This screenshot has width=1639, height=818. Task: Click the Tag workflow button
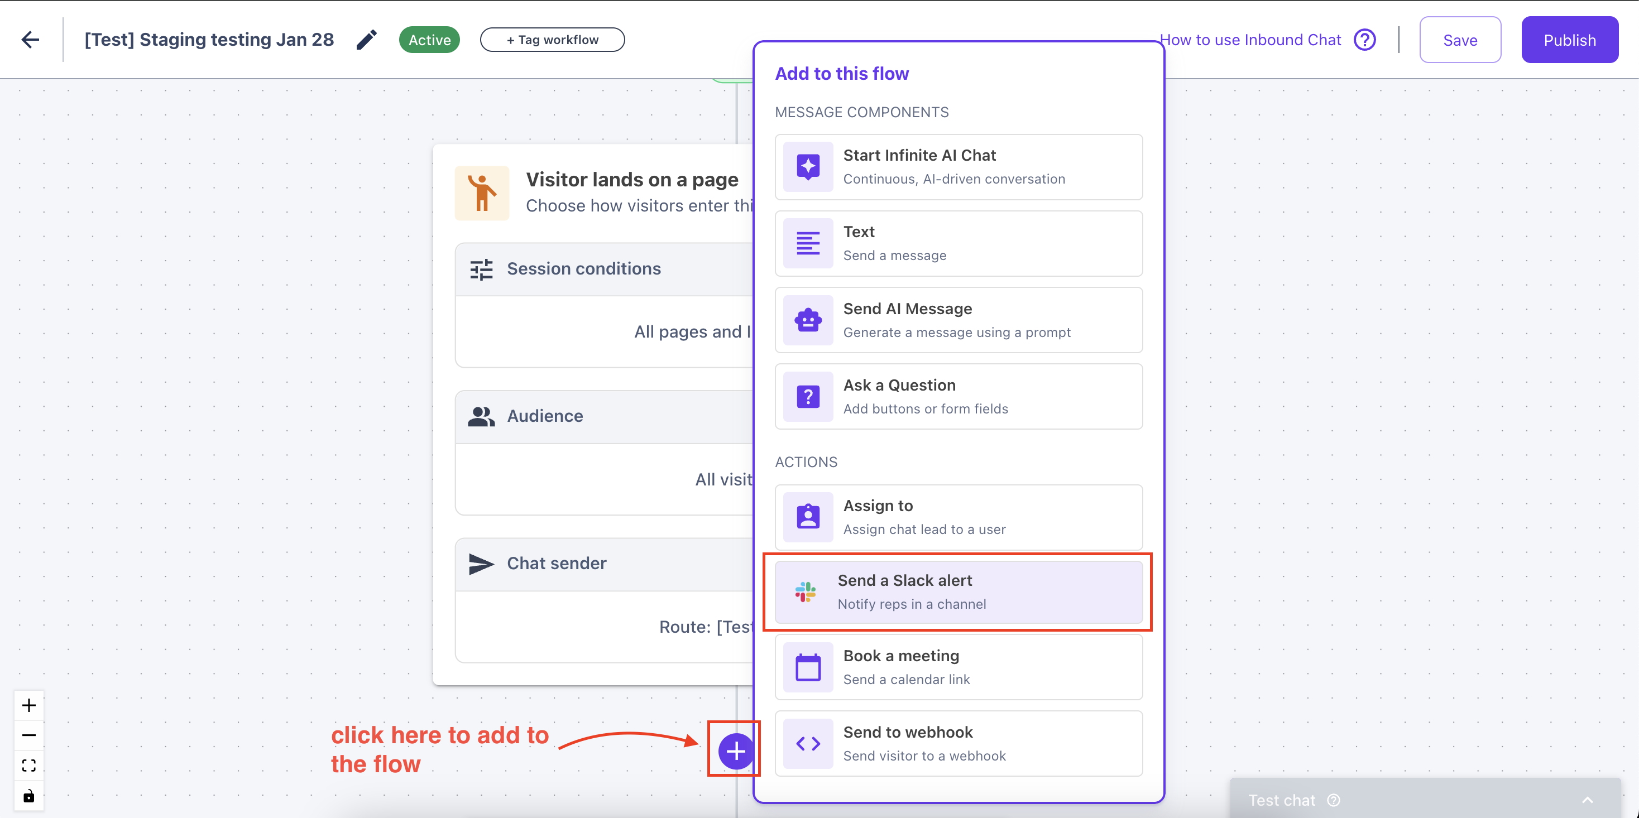click(x=552, y=40)
